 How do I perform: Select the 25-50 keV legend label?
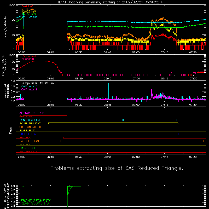click(29, 14)
